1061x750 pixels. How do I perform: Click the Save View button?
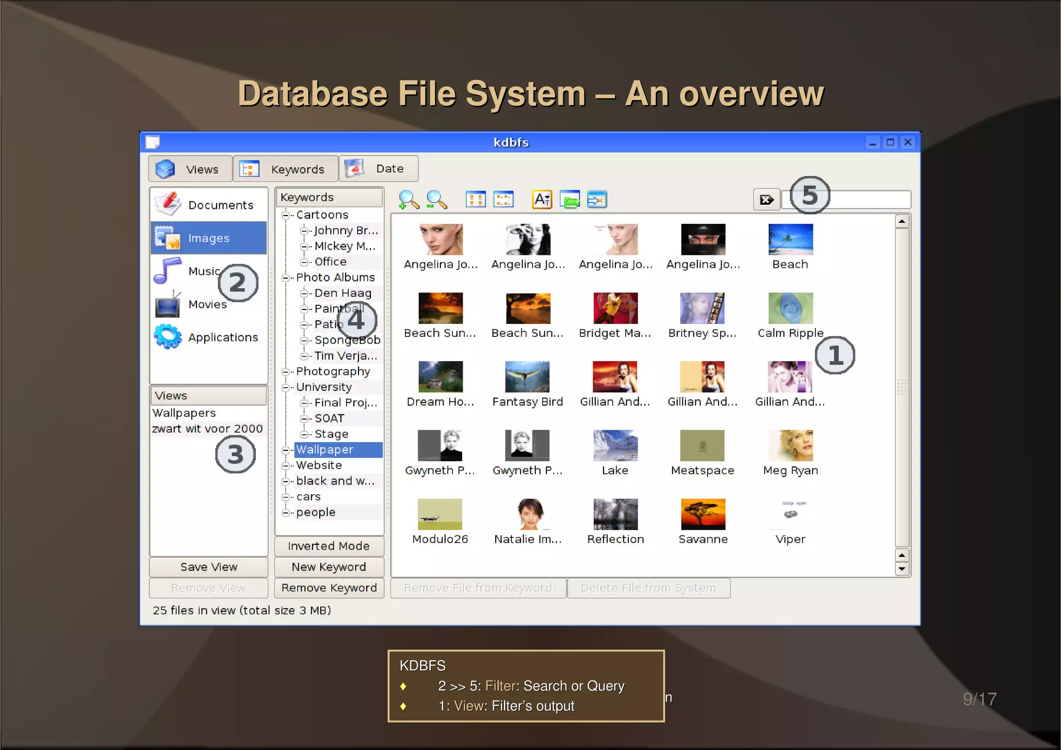(208, 567)
